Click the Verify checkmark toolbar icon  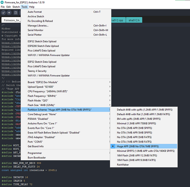click(3, 12)
